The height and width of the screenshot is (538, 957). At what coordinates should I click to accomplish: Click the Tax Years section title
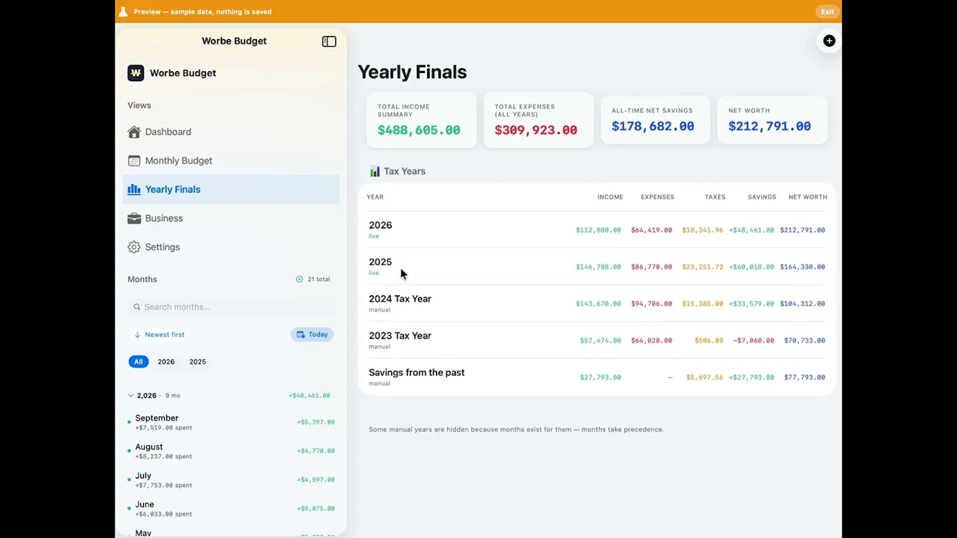coord(404,172)
